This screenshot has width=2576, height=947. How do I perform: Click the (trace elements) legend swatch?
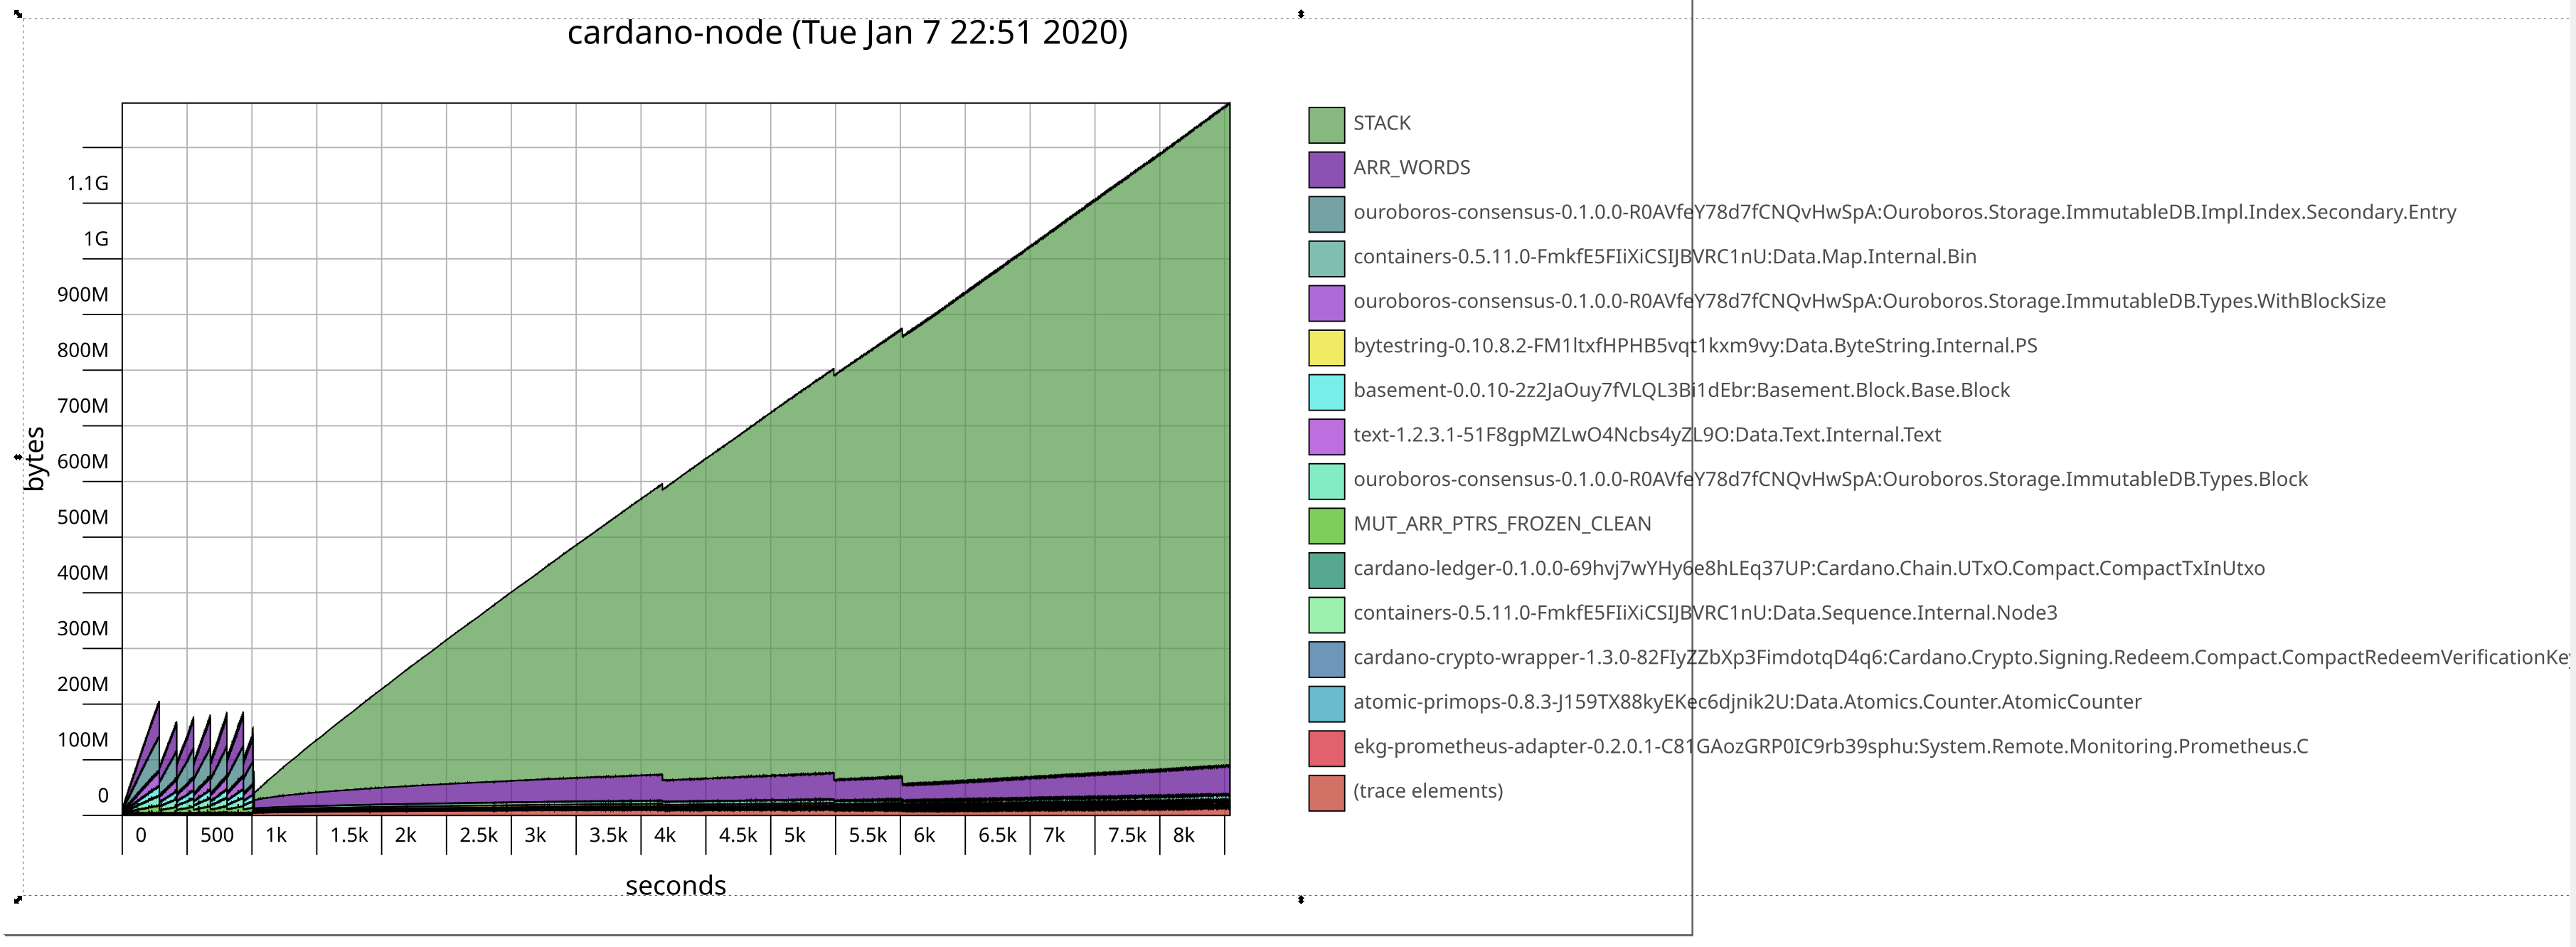(x=1326, y=793)
